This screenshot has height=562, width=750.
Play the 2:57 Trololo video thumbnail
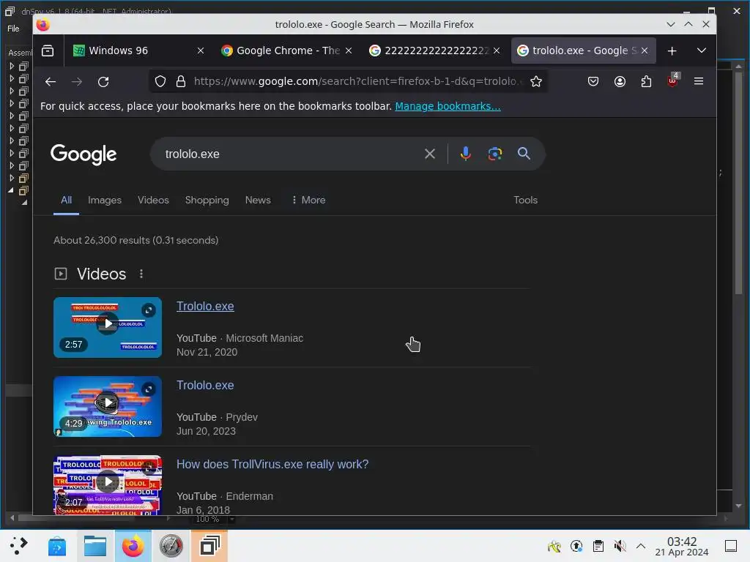(x=108, y=327)
